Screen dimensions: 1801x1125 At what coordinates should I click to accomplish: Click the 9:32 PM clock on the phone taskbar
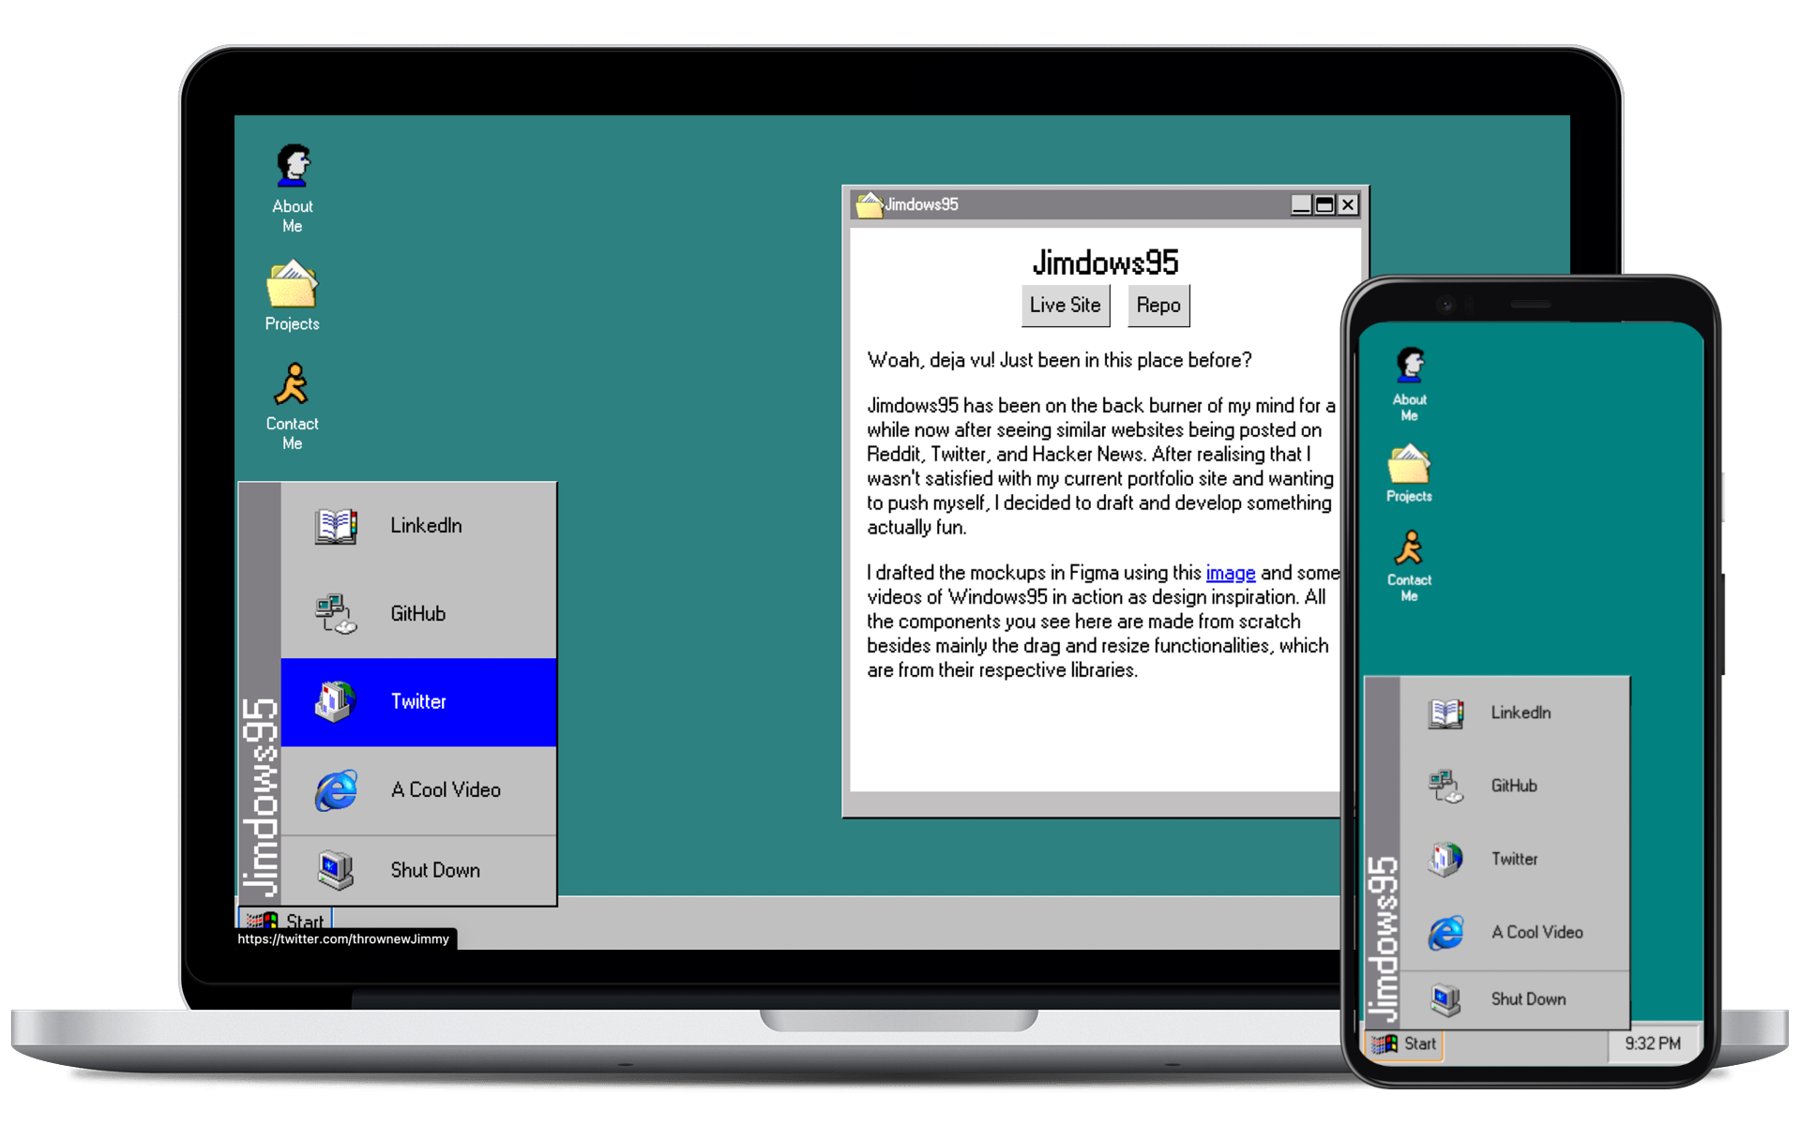tap(1654, 1043)
